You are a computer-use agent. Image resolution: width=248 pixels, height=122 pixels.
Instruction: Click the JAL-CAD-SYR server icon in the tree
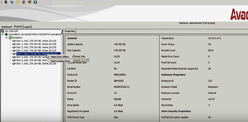coord(3,31)
